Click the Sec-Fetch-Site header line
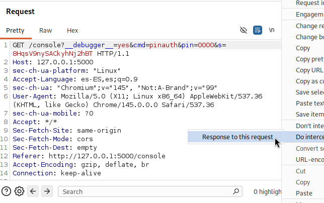The height and width of the screenshot is (203, 324). [67, 130]
